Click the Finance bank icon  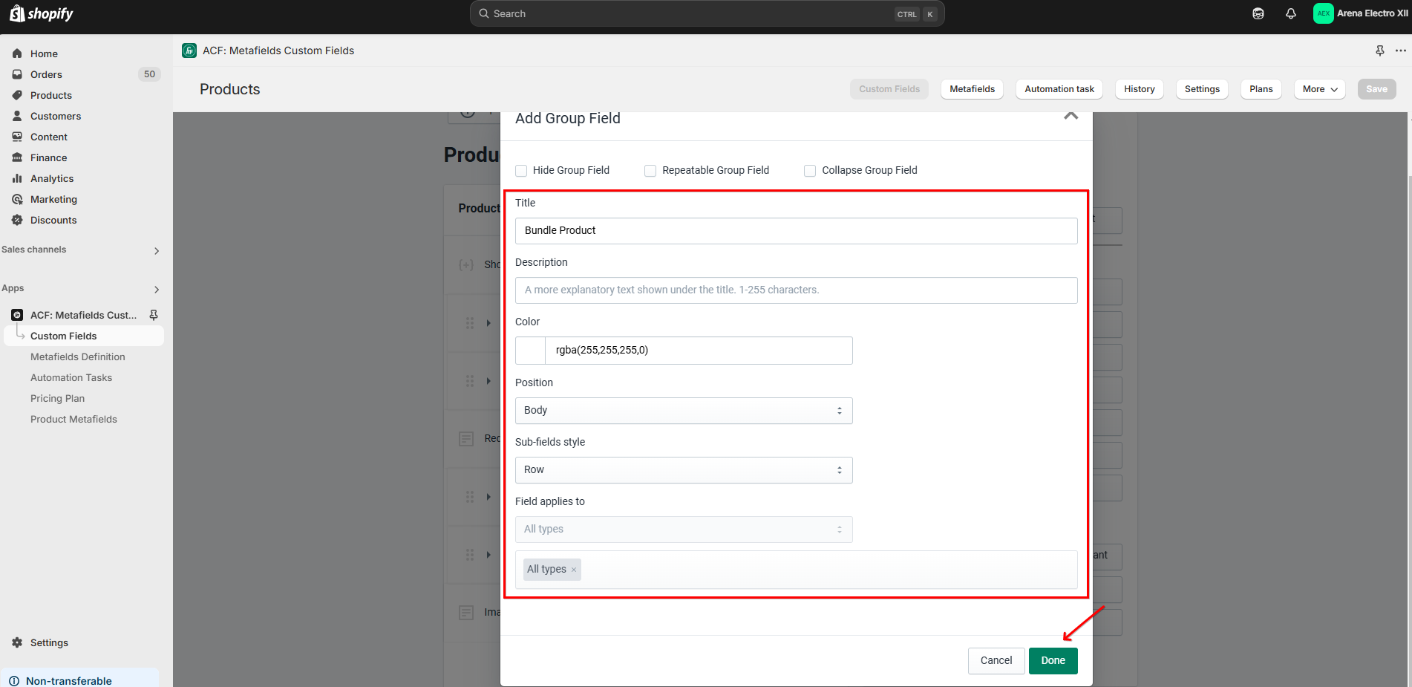tap(17, 157)
